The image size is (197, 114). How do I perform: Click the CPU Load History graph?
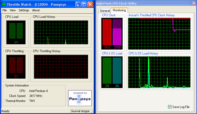(x=61, y=32)
